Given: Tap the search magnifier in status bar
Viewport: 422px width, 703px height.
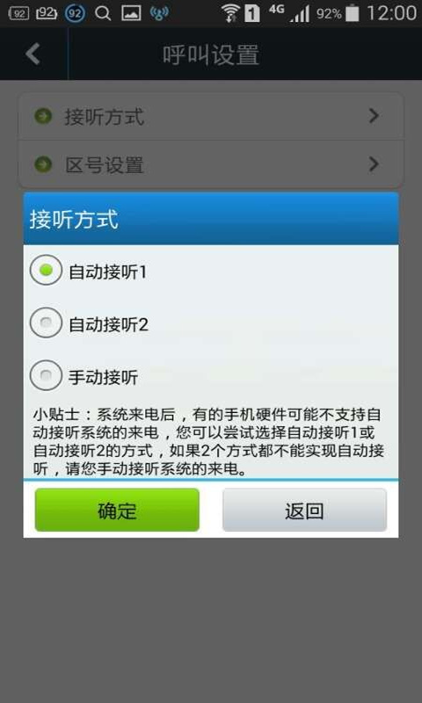Looking at the screenshot, I should [x=103, y=13].
